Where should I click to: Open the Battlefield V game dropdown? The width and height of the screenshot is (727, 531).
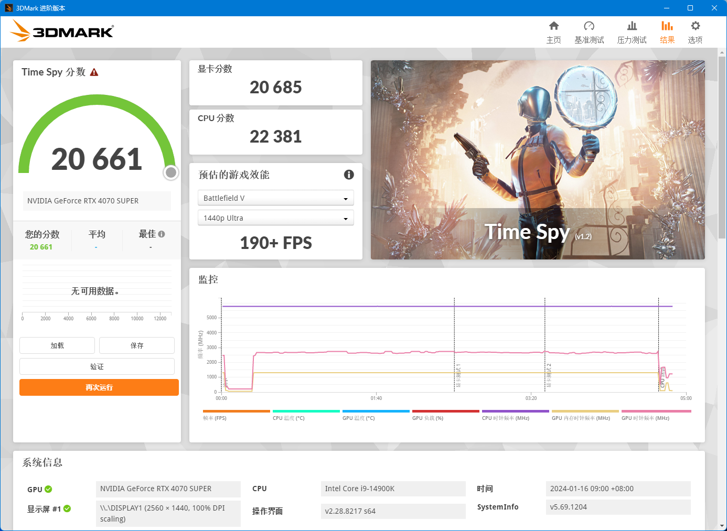pos(276,198)
